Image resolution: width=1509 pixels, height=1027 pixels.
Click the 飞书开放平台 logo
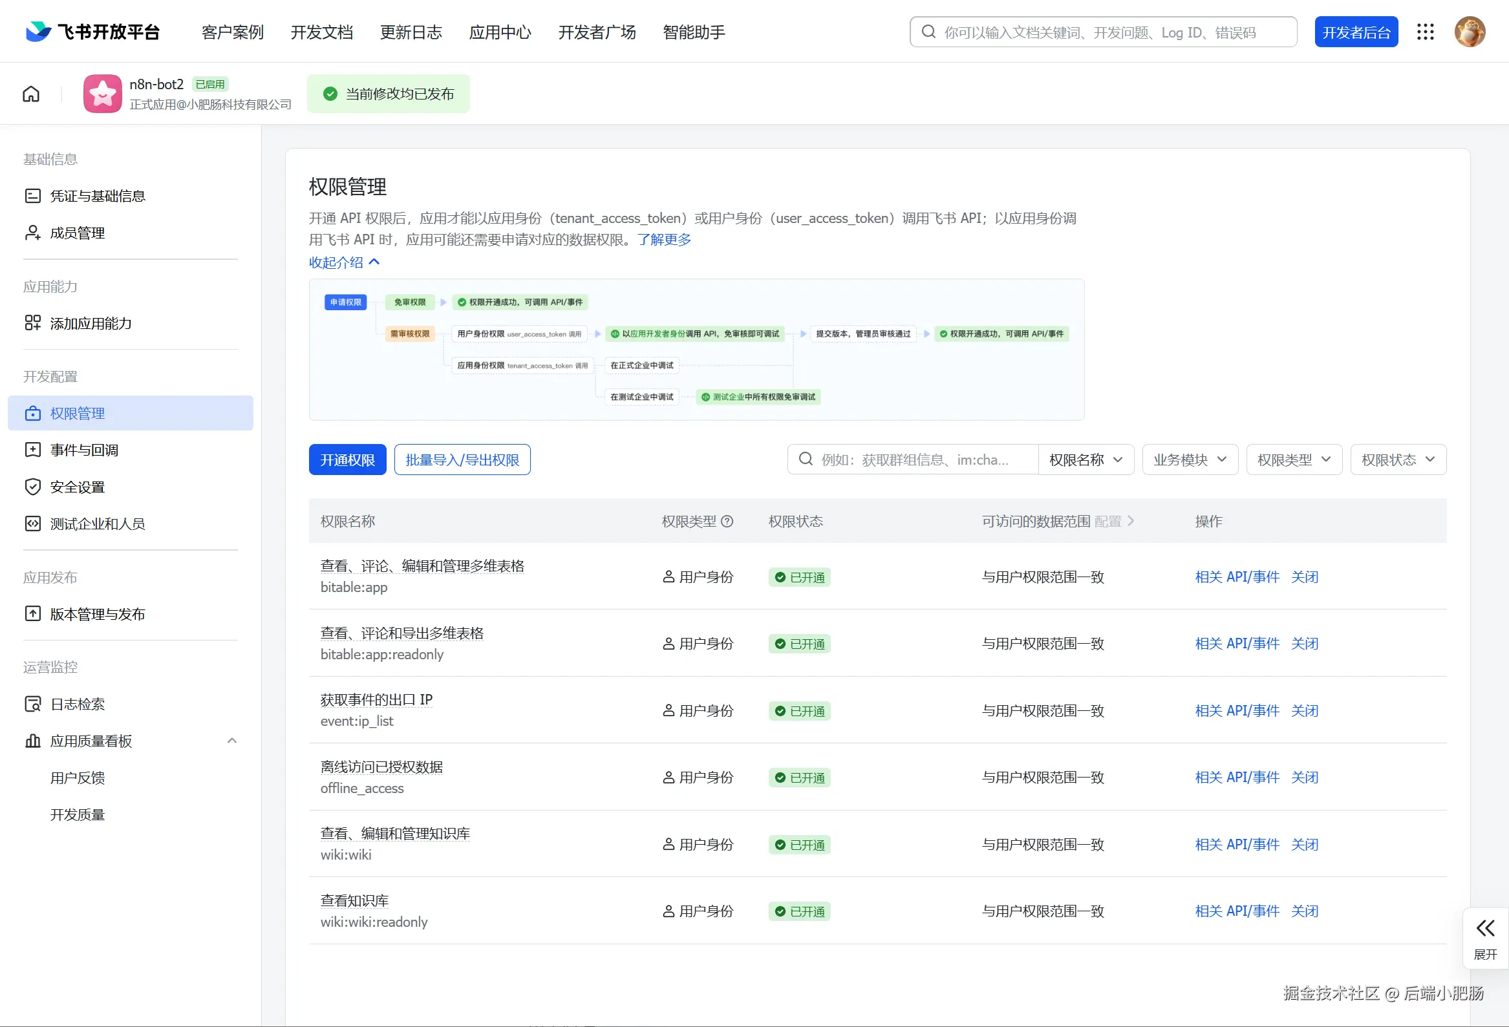93,32
